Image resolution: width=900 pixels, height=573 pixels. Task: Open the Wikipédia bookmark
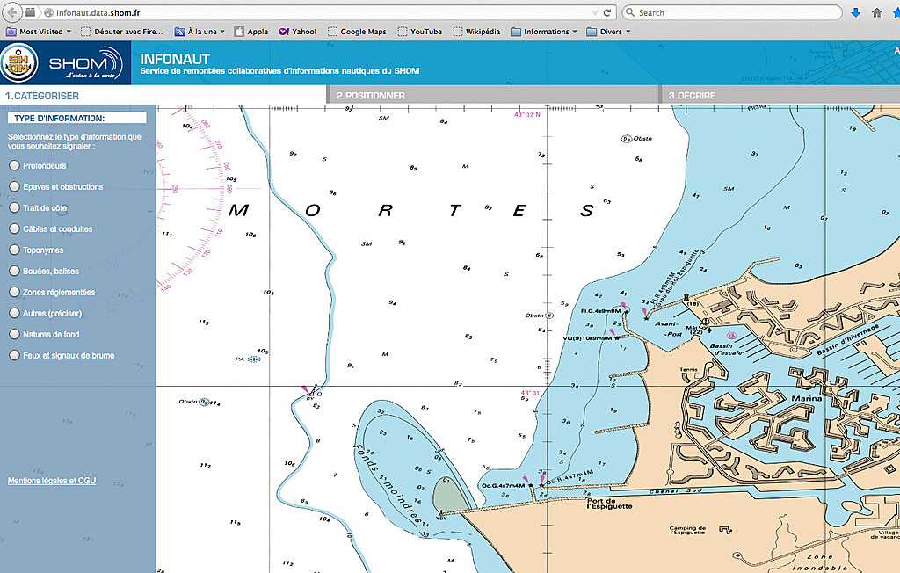477,32
